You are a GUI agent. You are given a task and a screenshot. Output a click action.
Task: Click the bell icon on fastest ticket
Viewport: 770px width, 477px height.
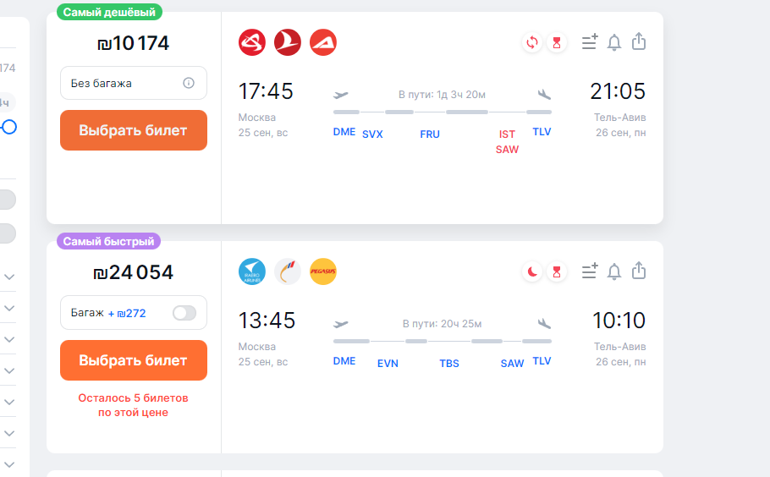pos(613,271)
